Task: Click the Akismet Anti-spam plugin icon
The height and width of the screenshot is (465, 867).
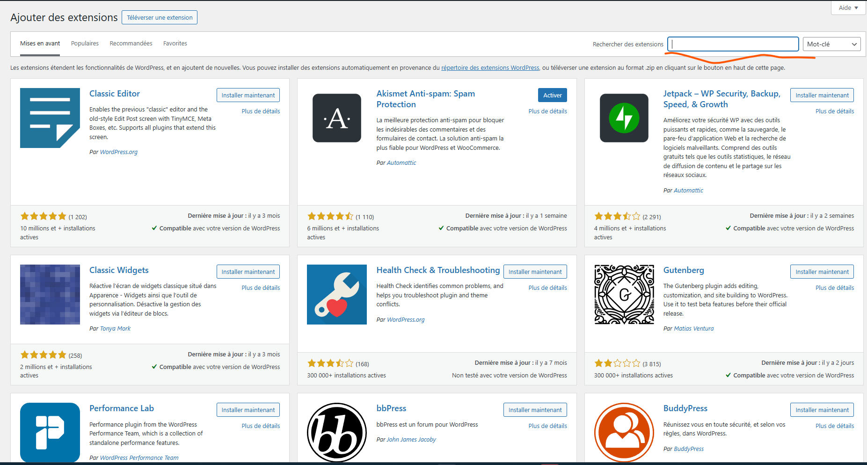Action: tap(337, 118)
